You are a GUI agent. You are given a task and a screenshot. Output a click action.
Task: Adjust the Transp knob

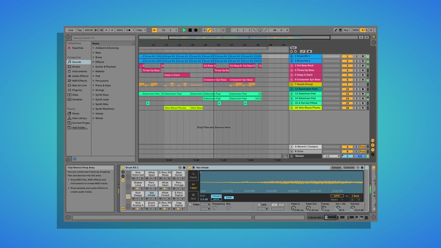pos(324,208)
